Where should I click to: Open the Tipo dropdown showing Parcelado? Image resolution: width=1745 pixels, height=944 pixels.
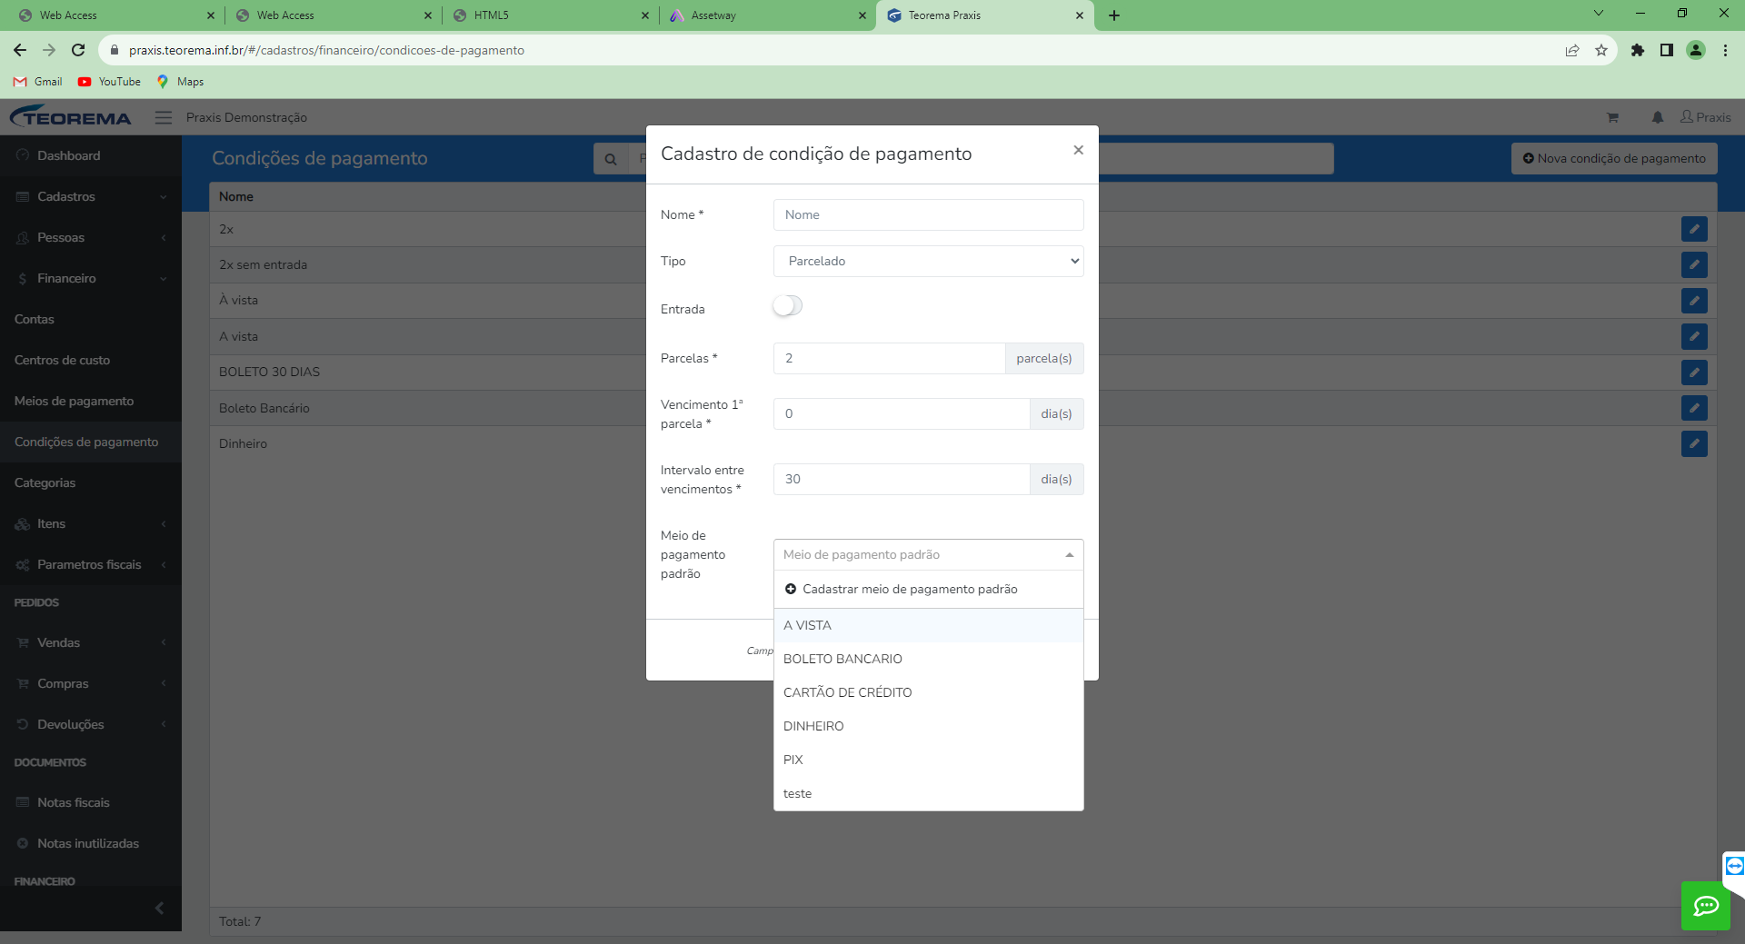[x=928, y=261]
